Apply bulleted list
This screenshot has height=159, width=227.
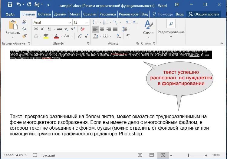click(95, 22)
